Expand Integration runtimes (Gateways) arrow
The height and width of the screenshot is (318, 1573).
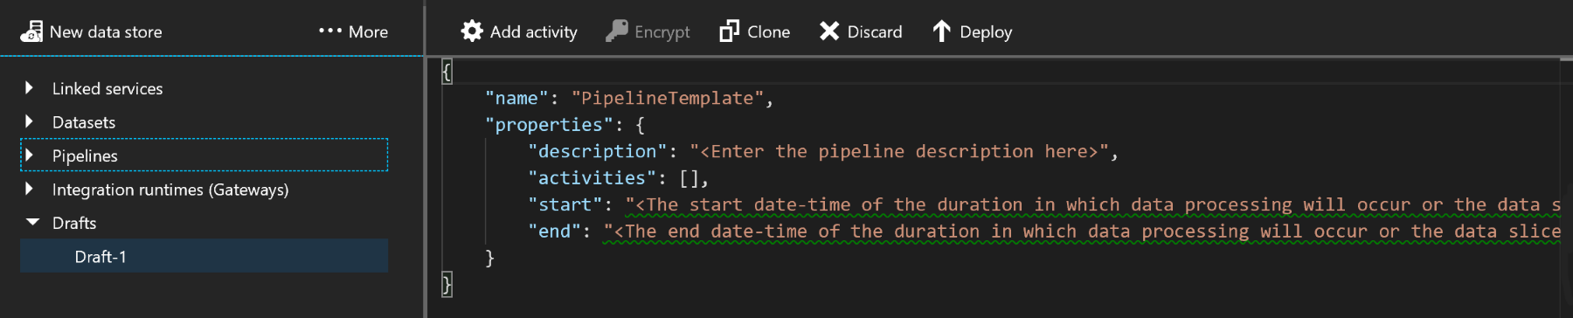tap(30, 189)
